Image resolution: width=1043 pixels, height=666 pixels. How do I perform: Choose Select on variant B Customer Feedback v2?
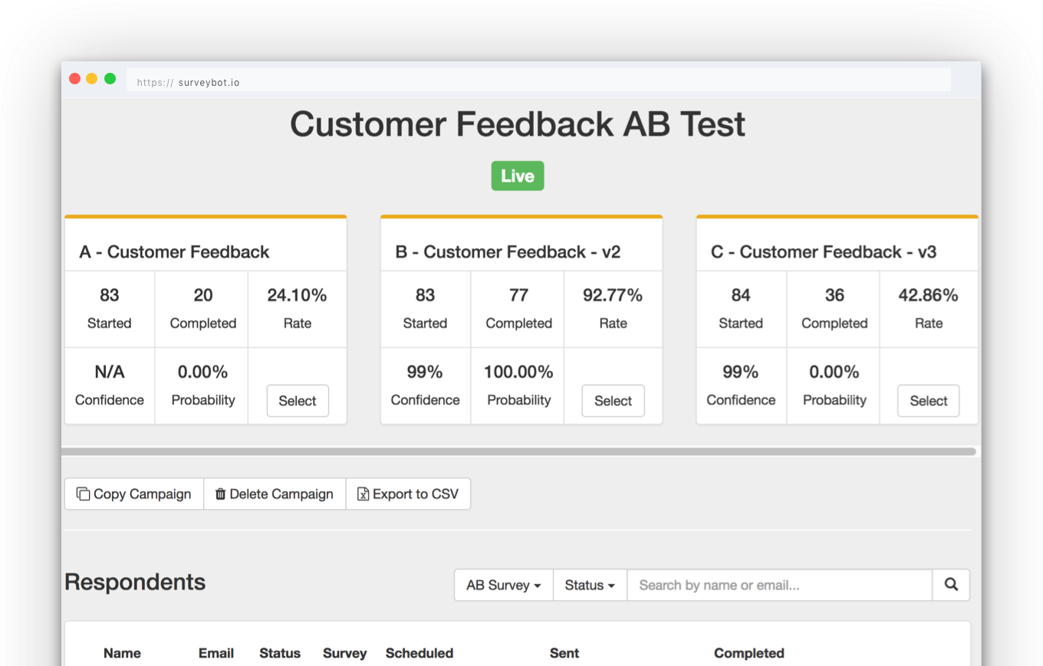coord(613,401)
